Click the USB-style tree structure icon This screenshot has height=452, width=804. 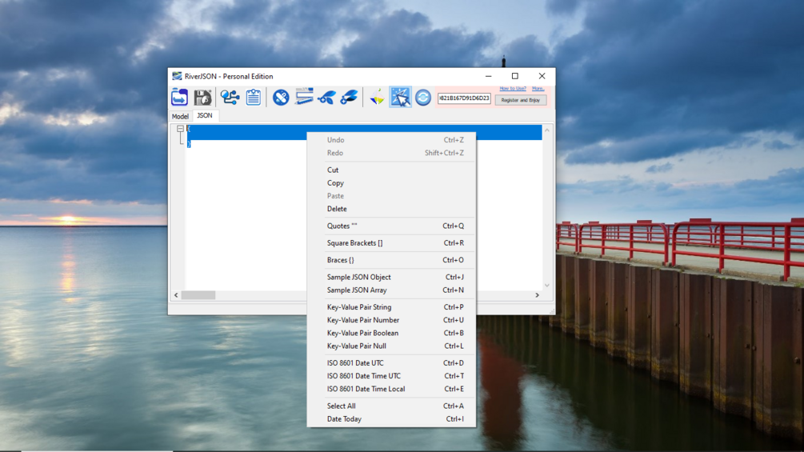point(230,97)
